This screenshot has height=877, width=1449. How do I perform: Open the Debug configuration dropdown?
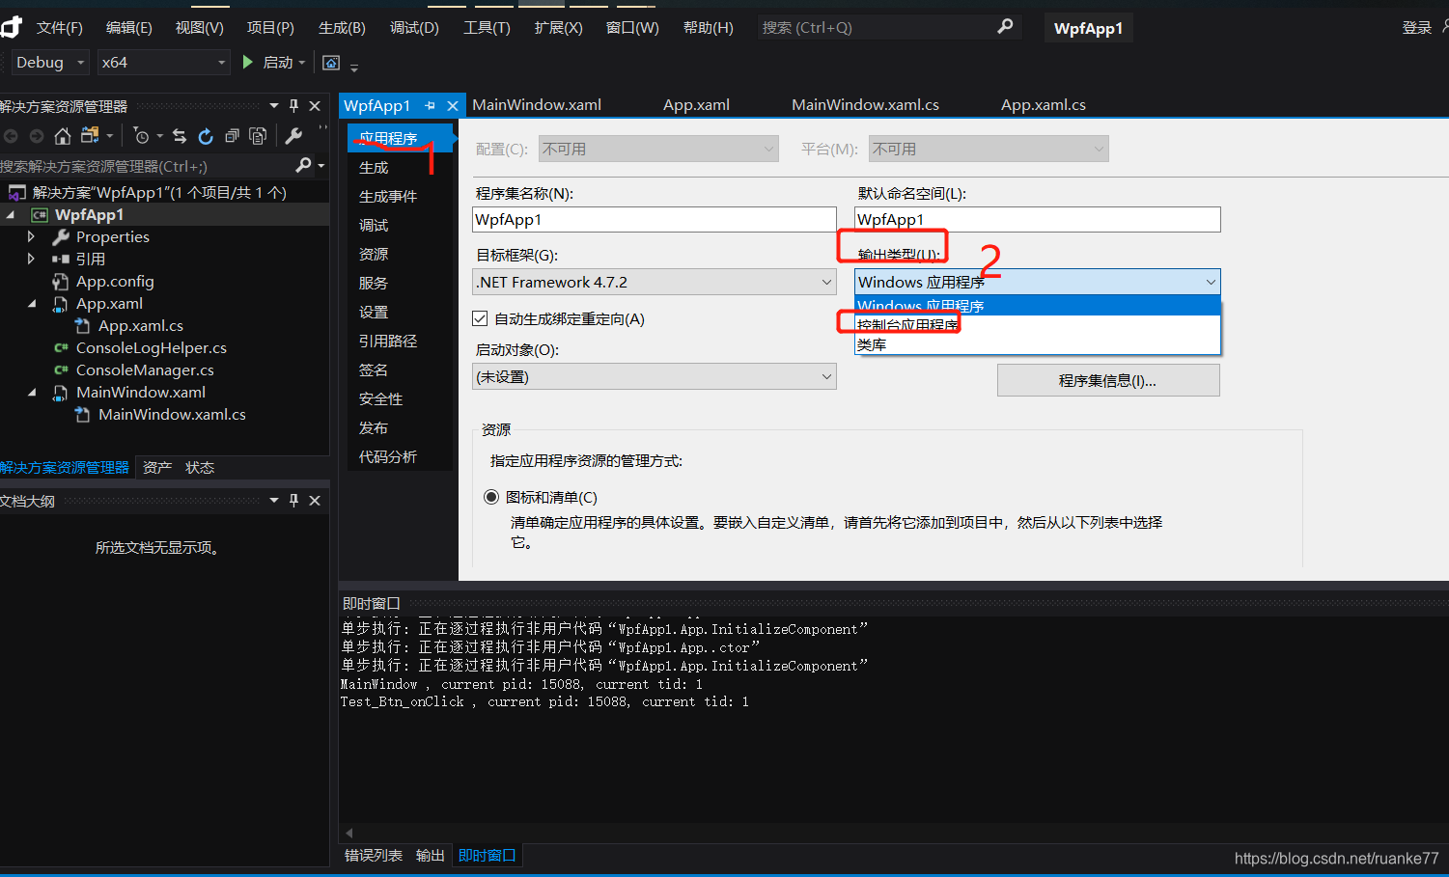pos(49,62)
